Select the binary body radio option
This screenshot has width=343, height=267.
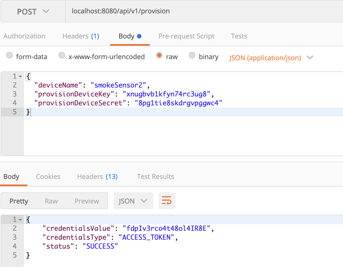click(x=192, y=55)
